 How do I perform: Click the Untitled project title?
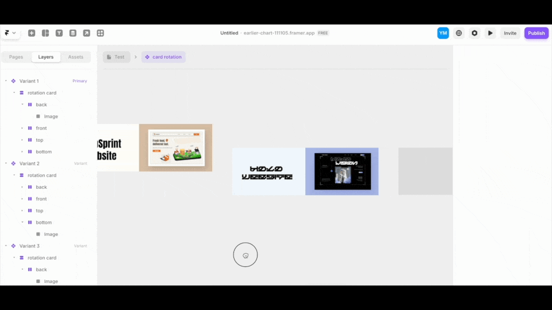(229, 33)
